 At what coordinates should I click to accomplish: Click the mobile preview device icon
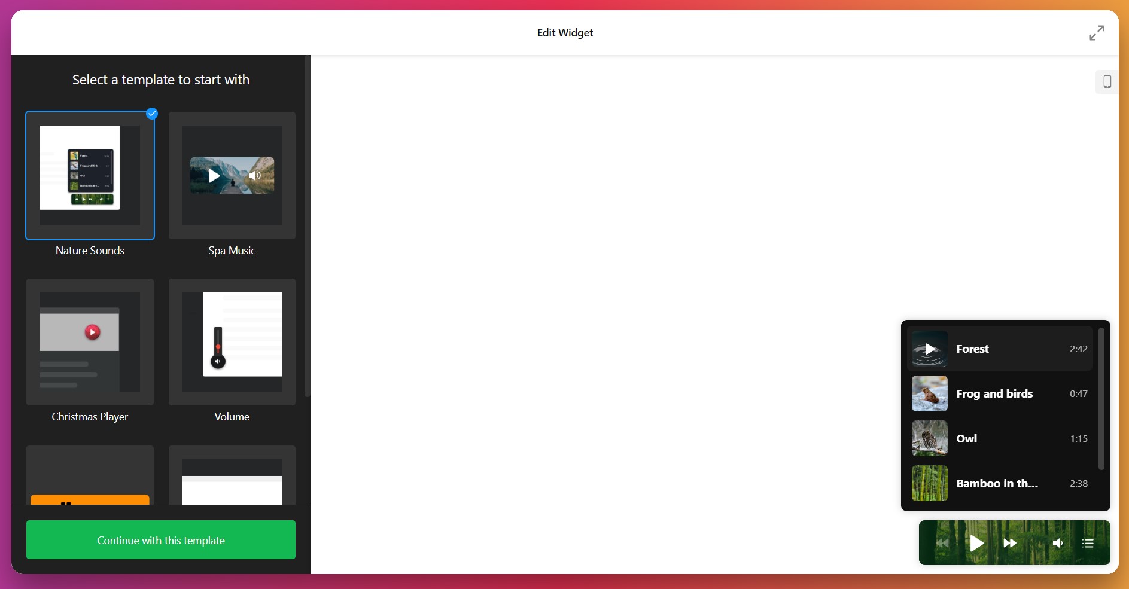(x=1107, y=81)
